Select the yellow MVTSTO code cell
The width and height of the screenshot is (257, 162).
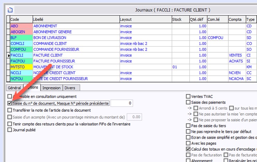21,67
